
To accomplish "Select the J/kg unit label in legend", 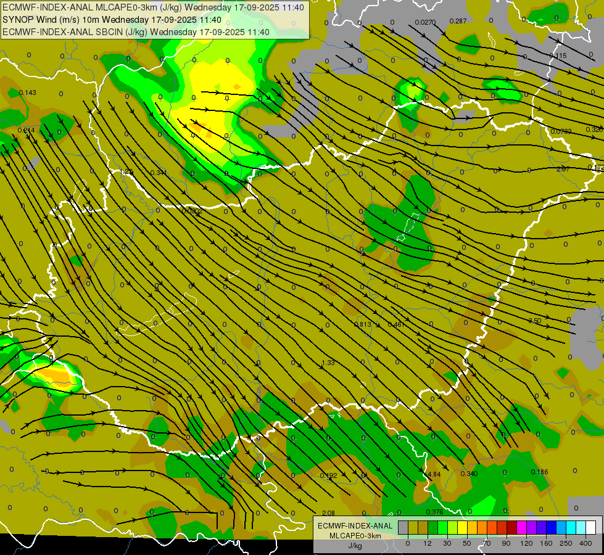I will (x=355, y=545).
